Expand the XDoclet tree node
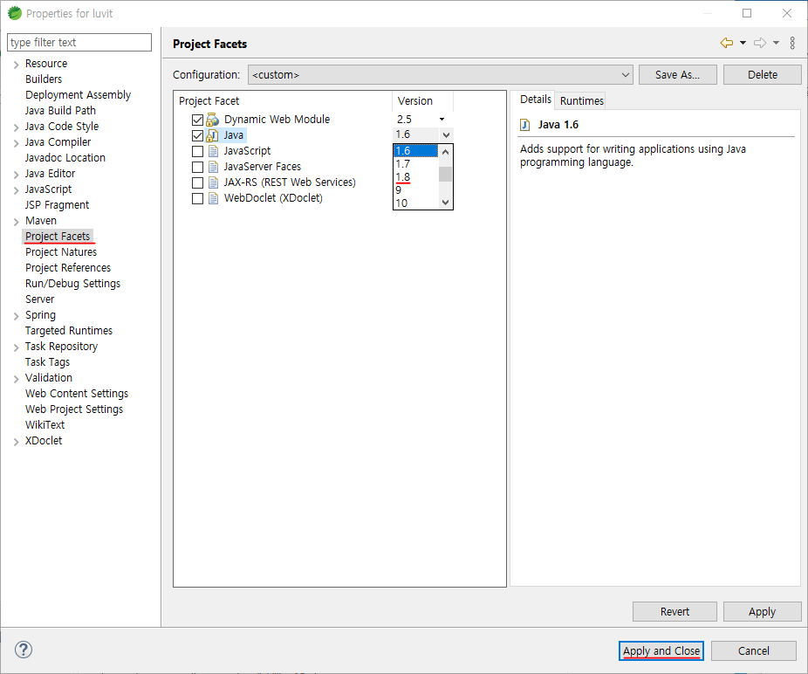808x674 pixels. [x=16, y=442]
